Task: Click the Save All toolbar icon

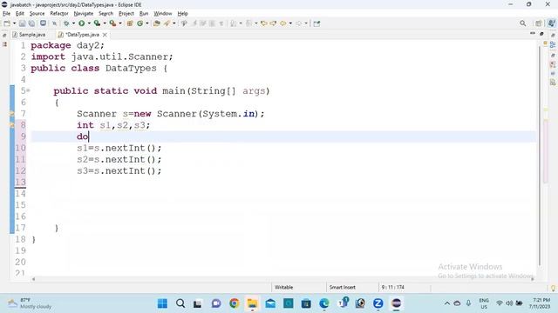Action: pos(31,23)
